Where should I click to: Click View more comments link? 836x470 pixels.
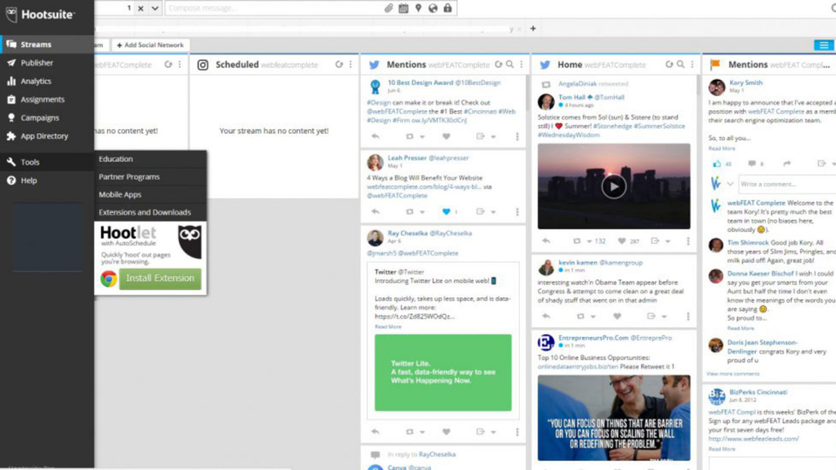click(733, 374)
